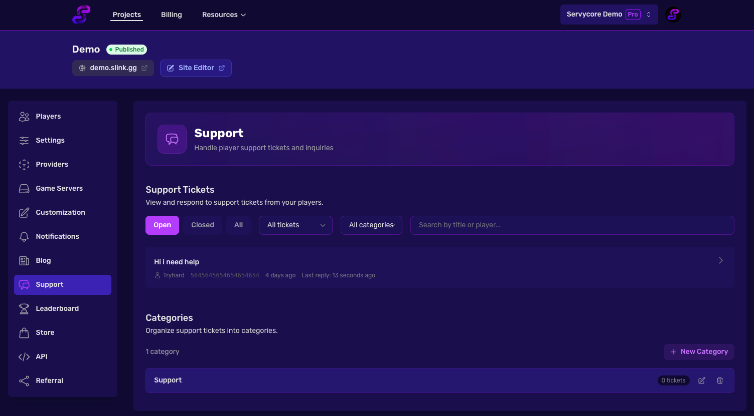Viewport: 754px width, 416px height.
Task: Focus the Search by title or player field
Action: point(572,225)
